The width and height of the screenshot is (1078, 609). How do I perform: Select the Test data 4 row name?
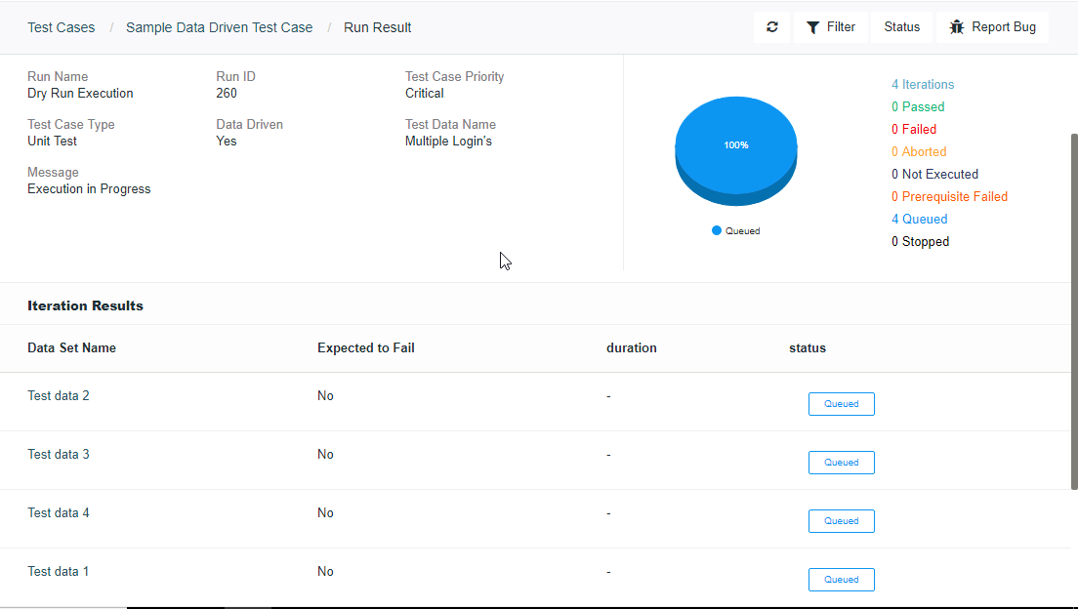[x=59, y=512]
